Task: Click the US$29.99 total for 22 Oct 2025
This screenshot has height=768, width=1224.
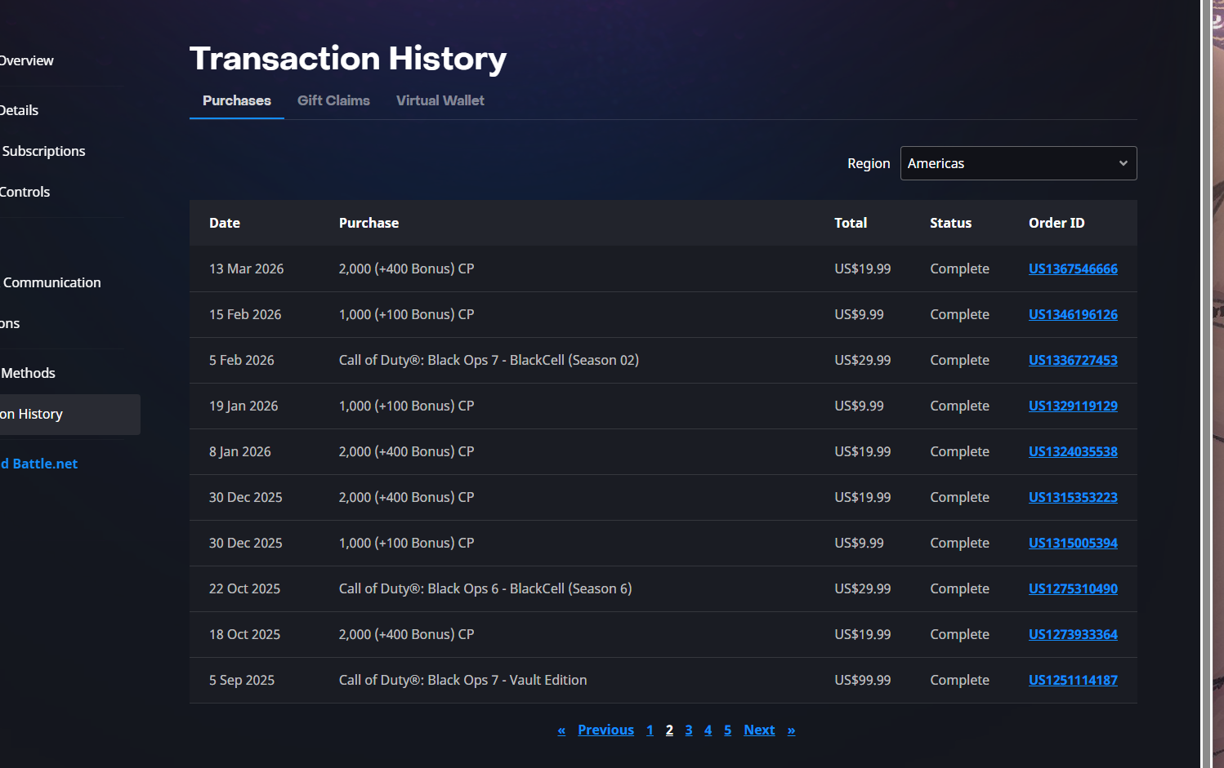Action: point(863,588)
